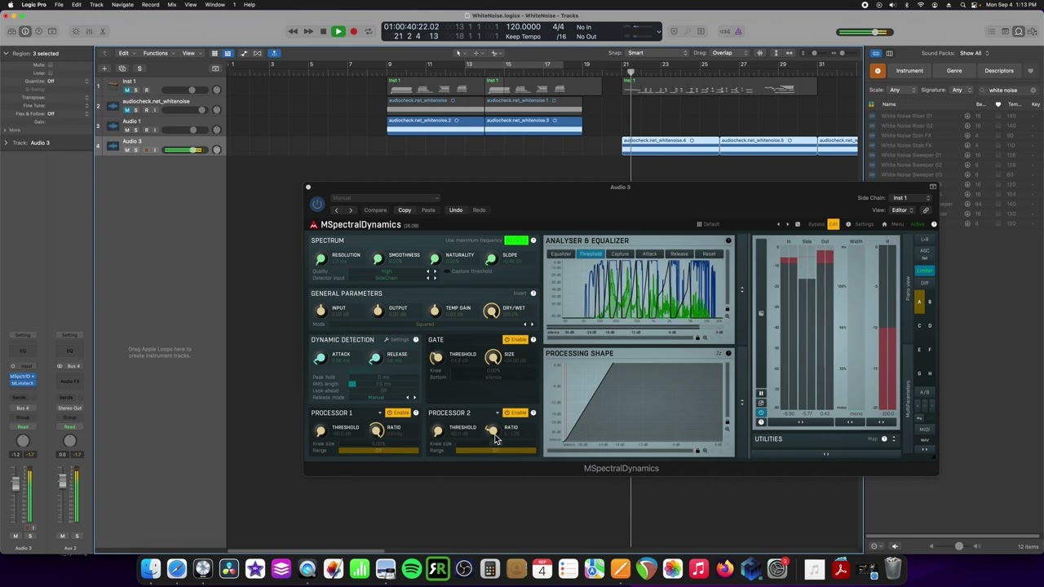Click the plugin Copy button

pos(405,210)
